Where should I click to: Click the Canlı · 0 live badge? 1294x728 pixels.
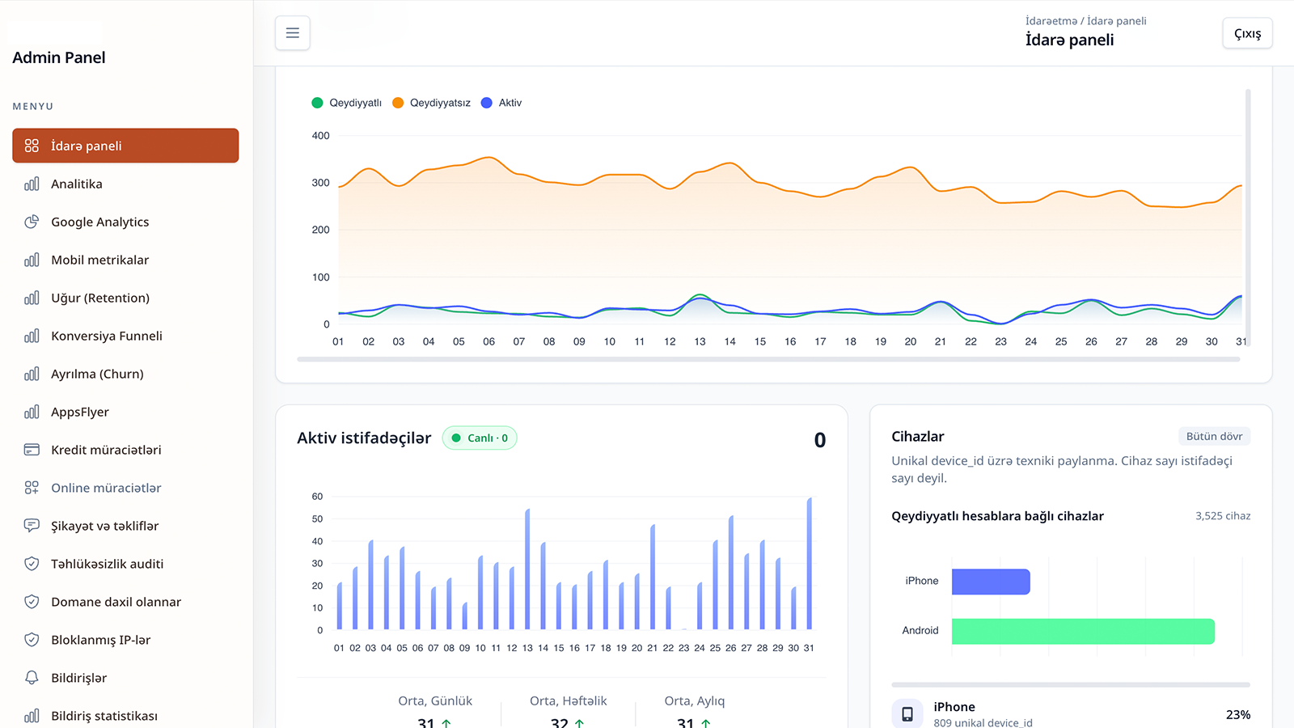480,438
